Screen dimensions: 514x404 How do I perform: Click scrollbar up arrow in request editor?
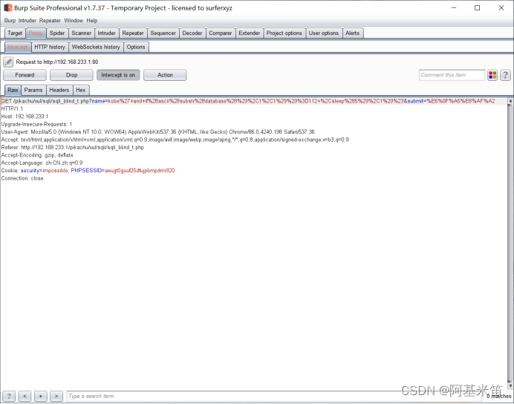point(510,100)
